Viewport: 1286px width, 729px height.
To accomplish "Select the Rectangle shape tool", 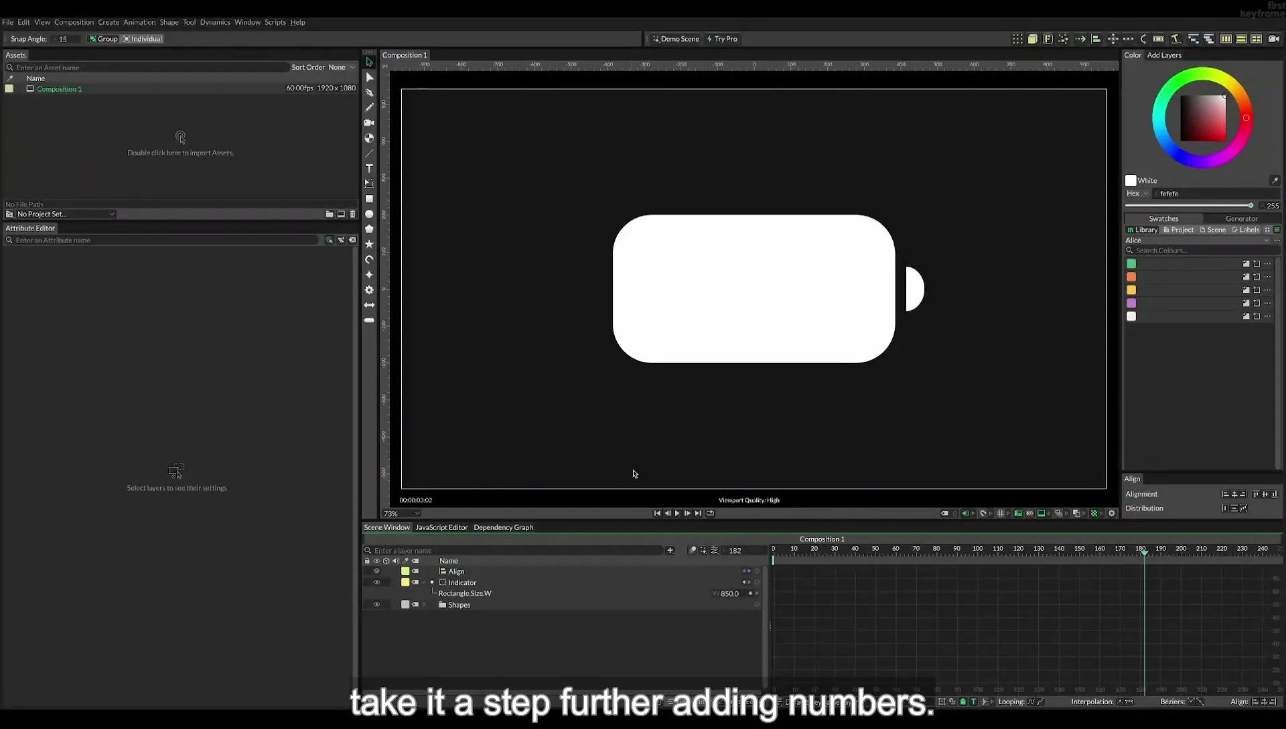I will [x=369, y=199].
